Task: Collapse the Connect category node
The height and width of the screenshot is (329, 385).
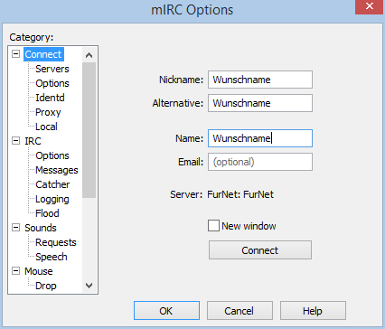Action: click(x=15, y=54)
